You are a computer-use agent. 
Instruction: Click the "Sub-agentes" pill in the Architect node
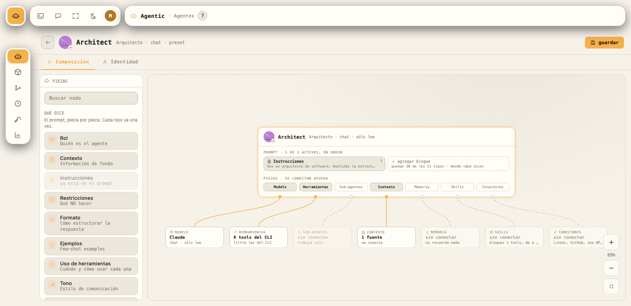click(x=351, y=187)
